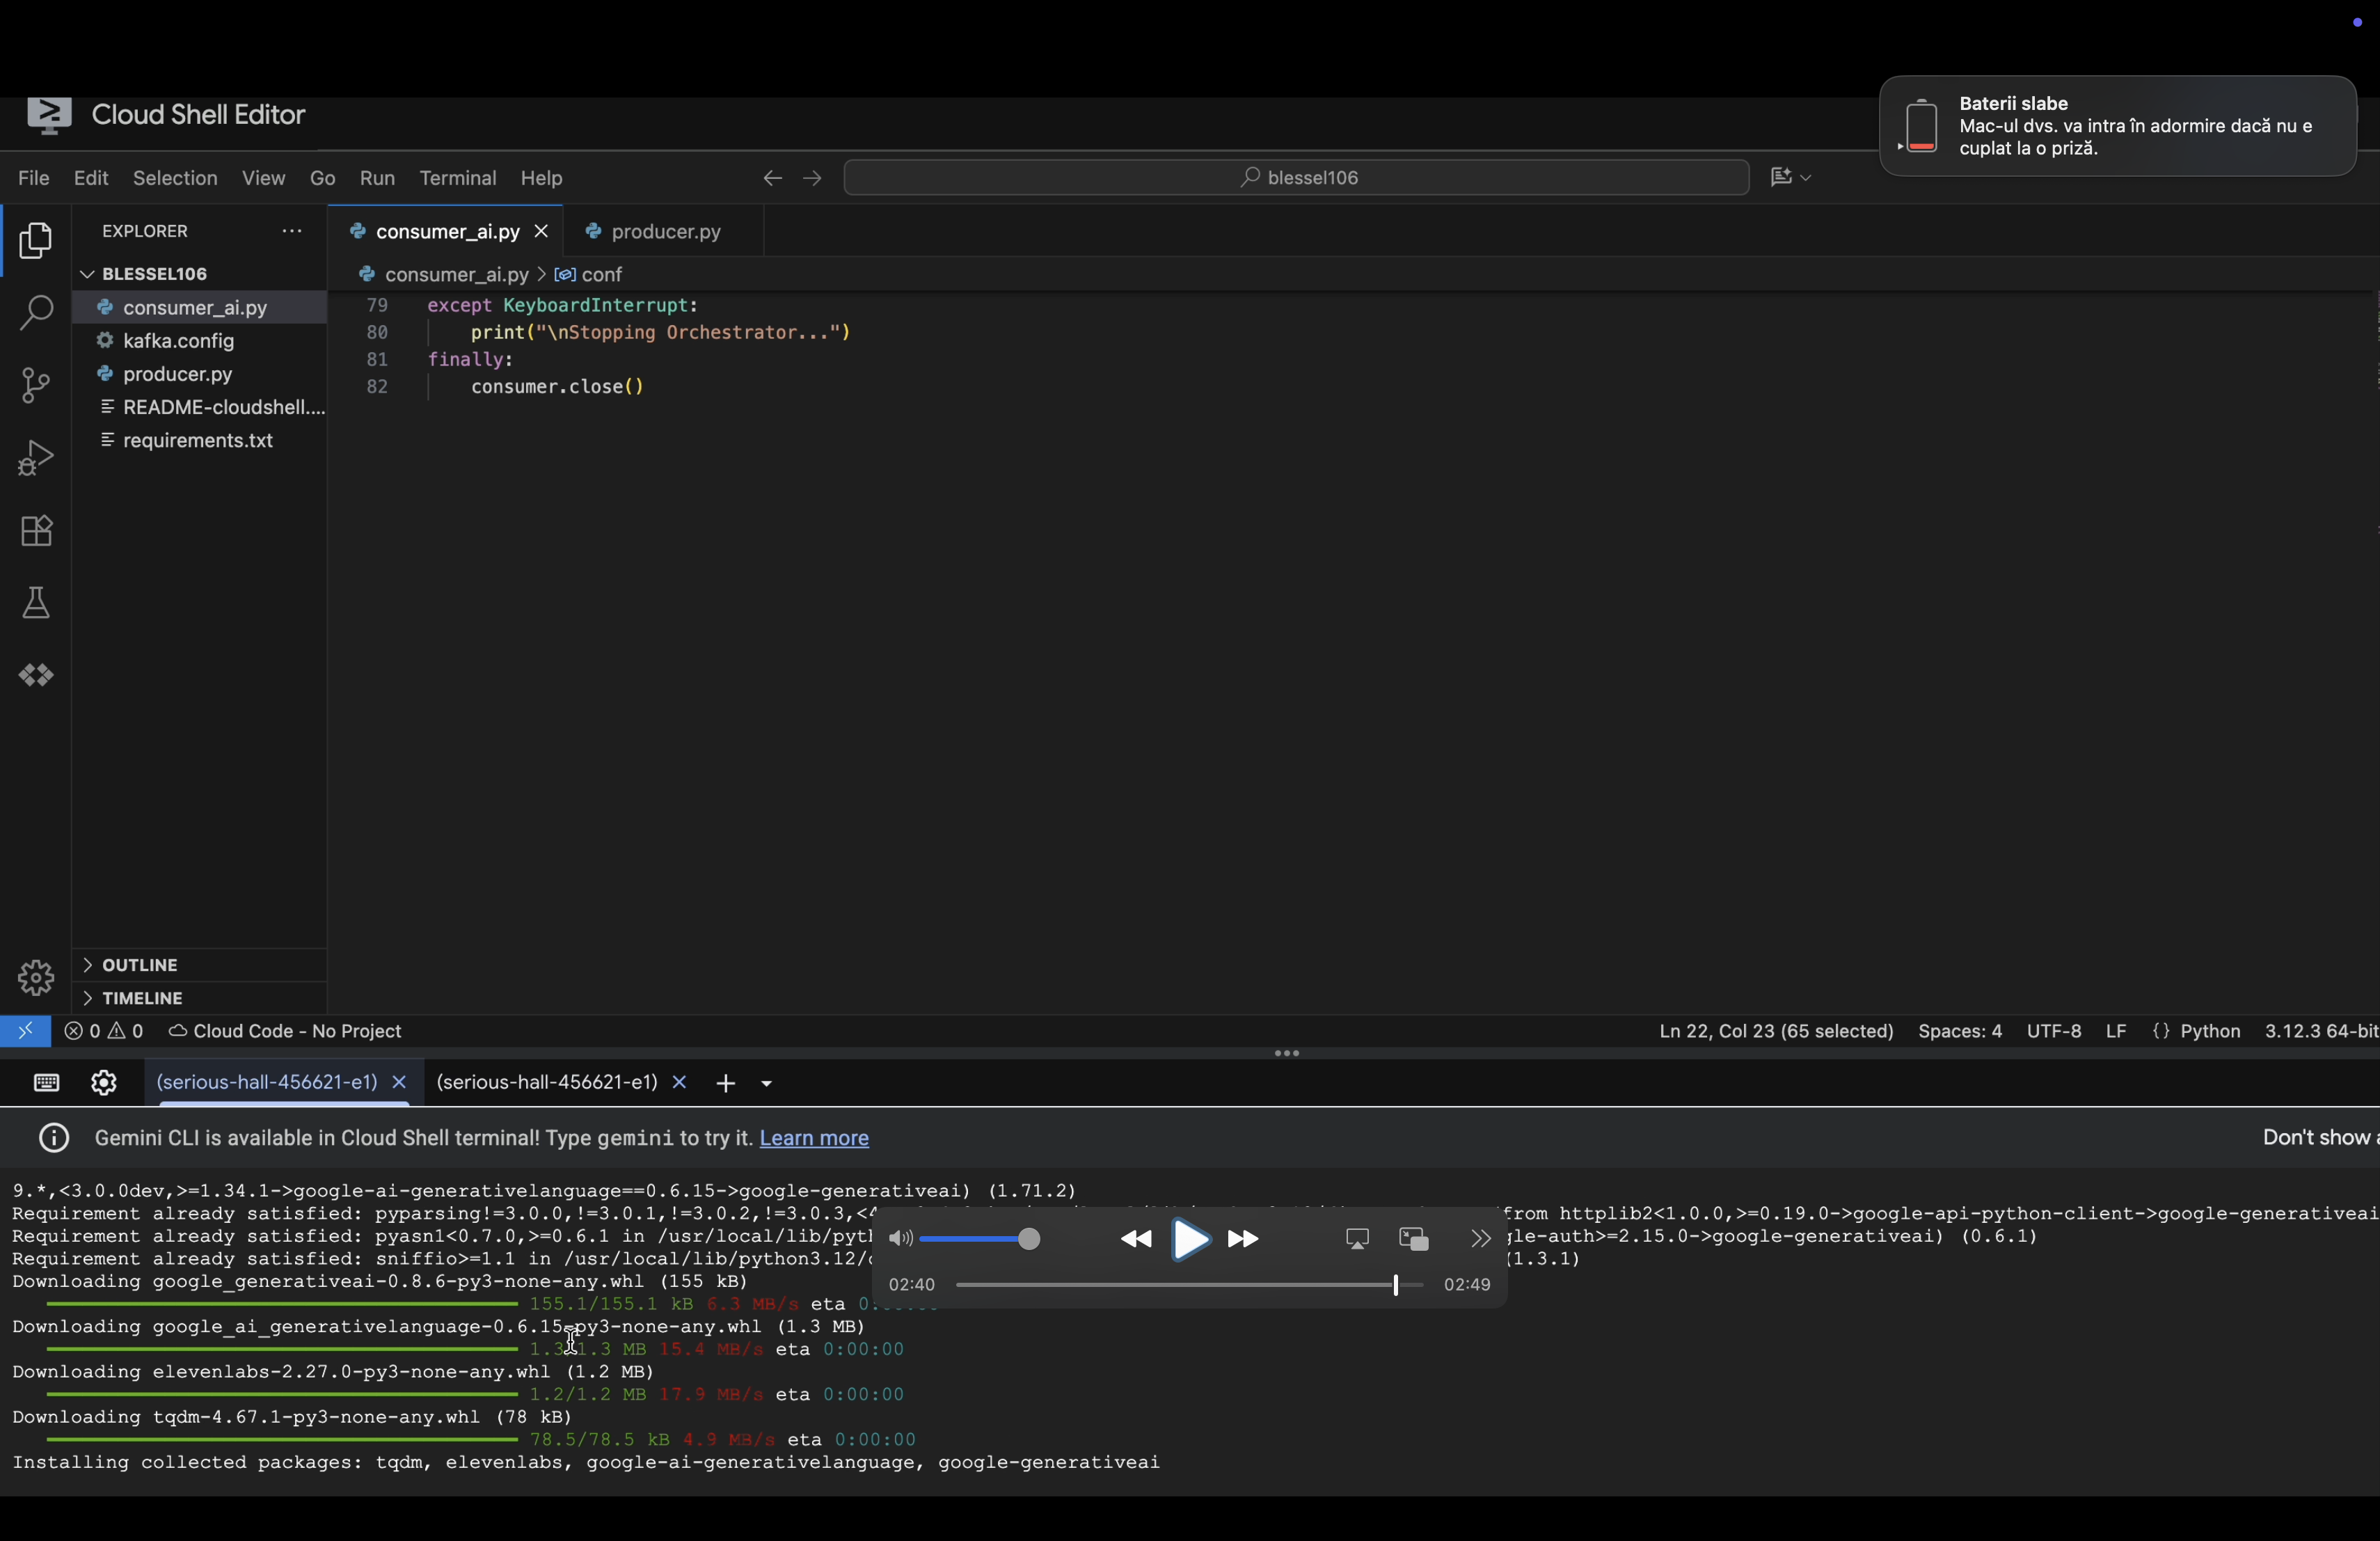Open Testing flask icon in activity bar
Viewport: 2380px width, 1541px height.
click(x=36, y=603)
